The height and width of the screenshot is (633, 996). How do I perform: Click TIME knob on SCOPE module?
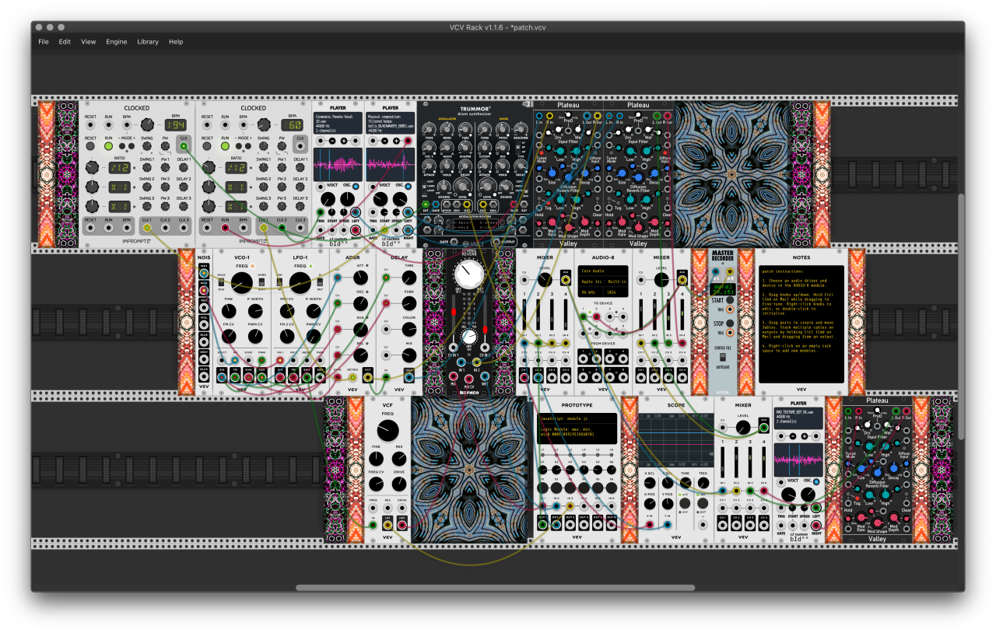(x=686, y=483)
